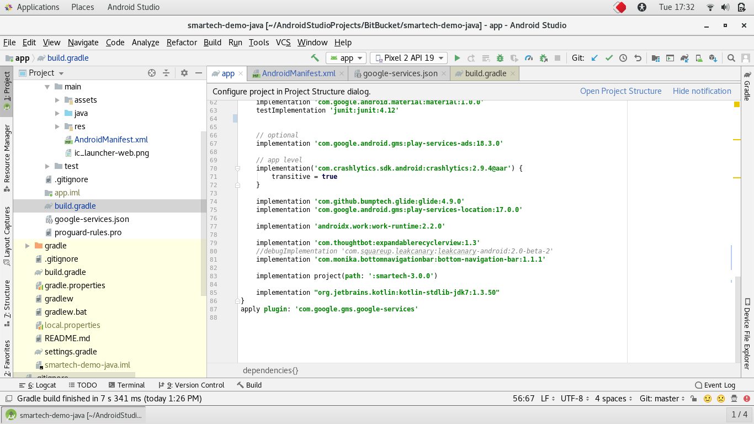Viewport: 754px width, 424px height.
Task: Toggle the 2: Favorites side panel
Action: click(x=7, y=358)
